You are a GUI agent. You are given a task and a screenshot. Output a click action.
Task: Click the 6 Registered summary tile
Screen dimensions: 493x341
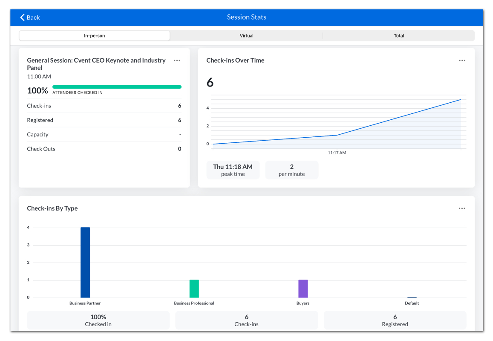[x=395, y=320]
